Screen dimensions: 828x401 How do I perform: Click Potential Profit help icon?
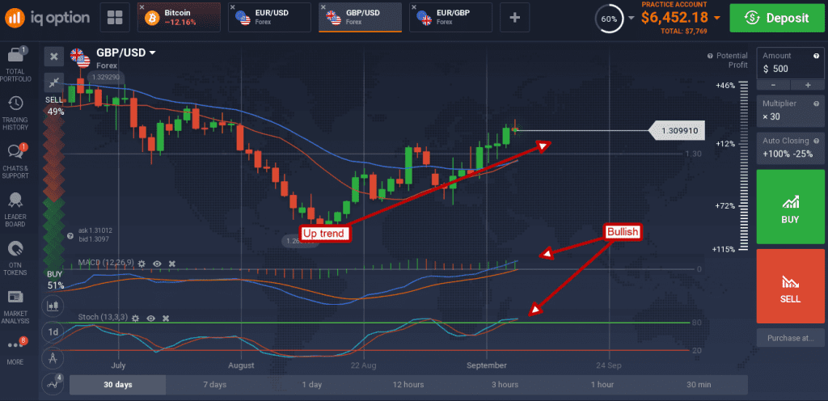click(x=710, y=56)
